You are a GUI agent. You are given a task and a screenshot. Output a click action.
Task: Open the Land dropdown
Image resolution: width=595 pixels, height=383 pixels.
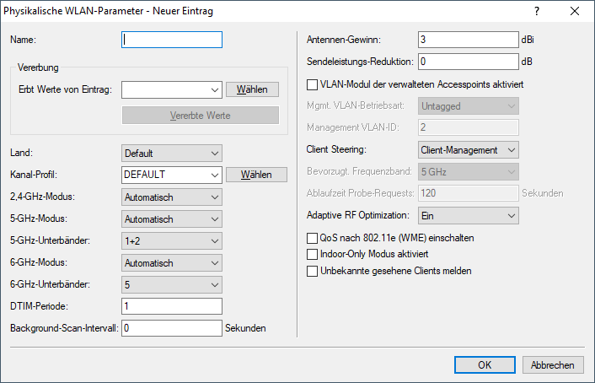[172, 154]
